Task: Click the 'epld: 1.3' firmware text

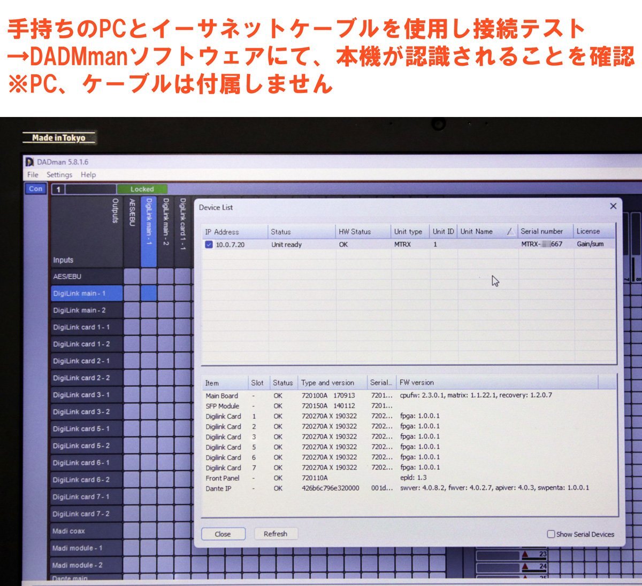Action: click(414, 478)
